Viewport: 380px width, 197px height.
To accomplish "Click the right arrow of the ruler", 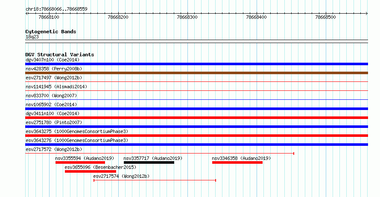I will coord(367,14).
